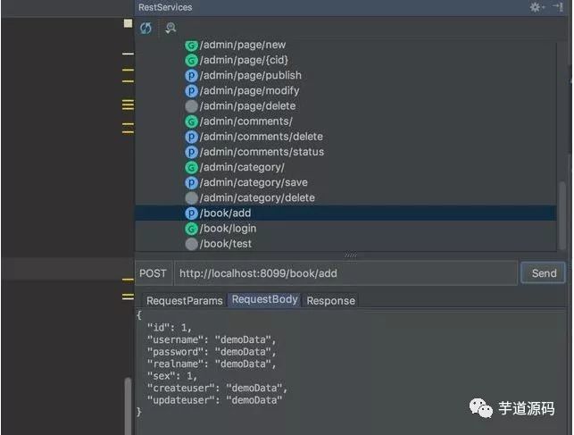The height and width of the screenshot is (435, 574).
Task: Click POST icon beside /admin/comments/delete
Action: click(191, 137)
